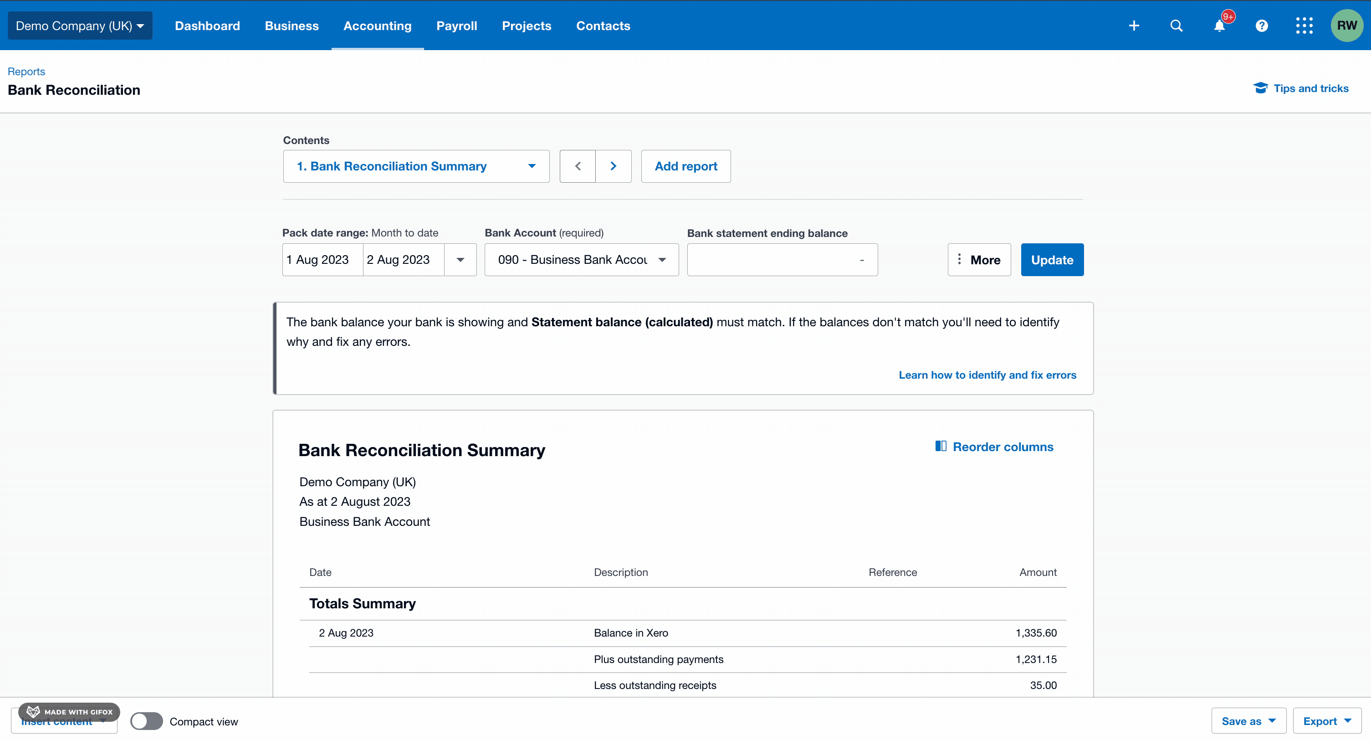Screen dimensions: 1371x740
Task: Click the 35.00 amount
Action: pyautogui.click(x=1043, y=685)
